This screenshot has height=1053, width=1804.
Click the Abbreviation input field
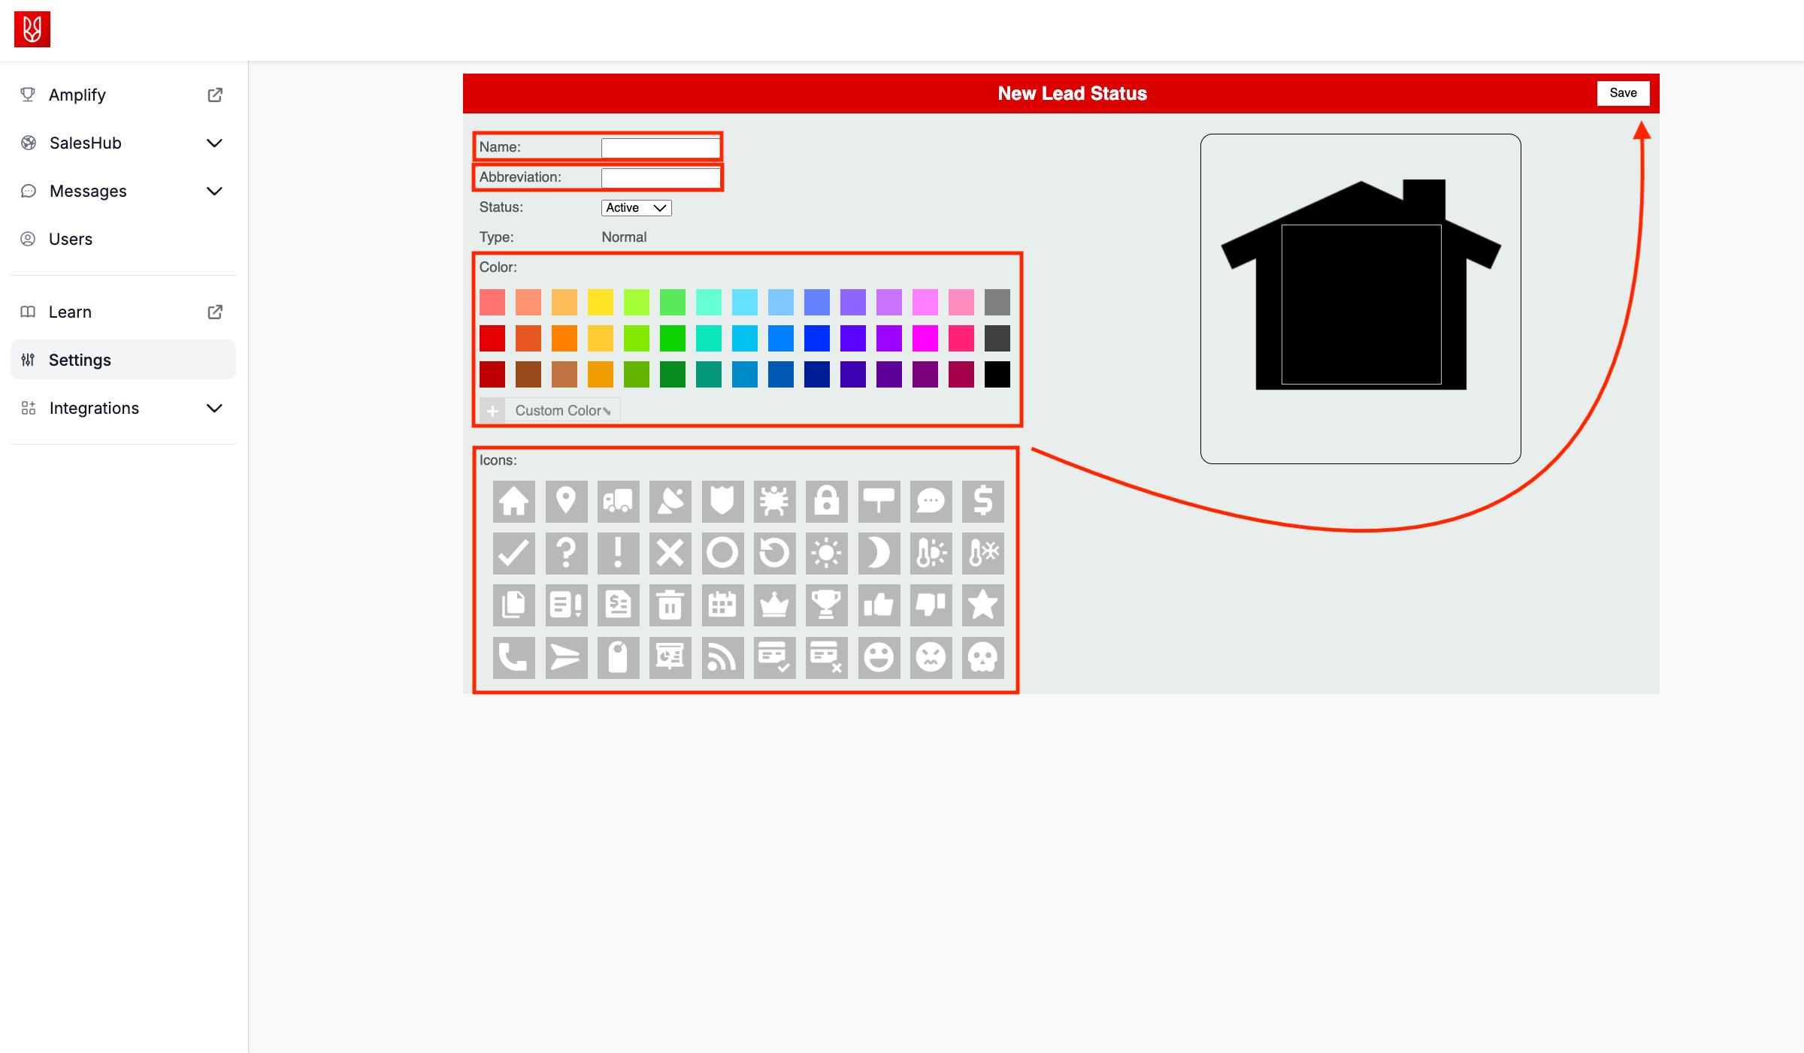point(661,178)
